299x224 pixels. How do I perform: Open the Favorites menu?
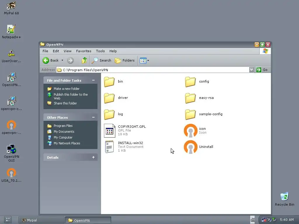click(x=84, y=51)
